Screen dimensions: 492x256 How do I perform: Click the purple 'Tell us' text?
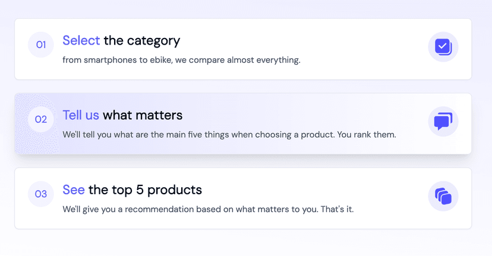click(81, 115)
